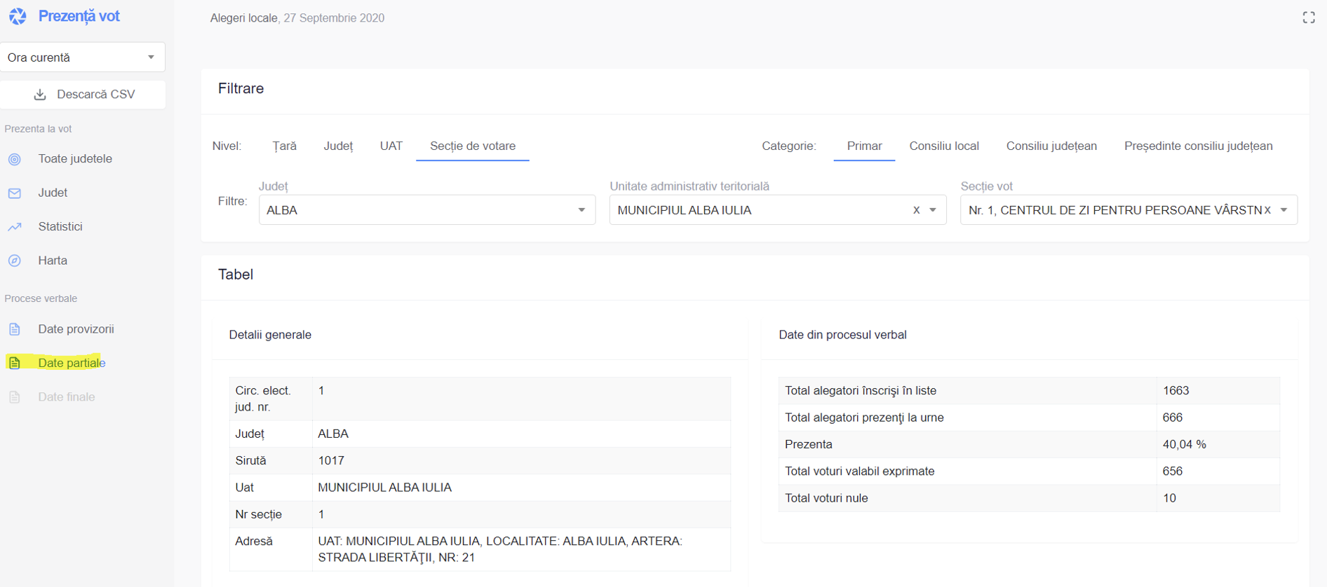Click the trend chart icon for Statistici
This screenshot has height=587, width=1327.
(15, 227)
